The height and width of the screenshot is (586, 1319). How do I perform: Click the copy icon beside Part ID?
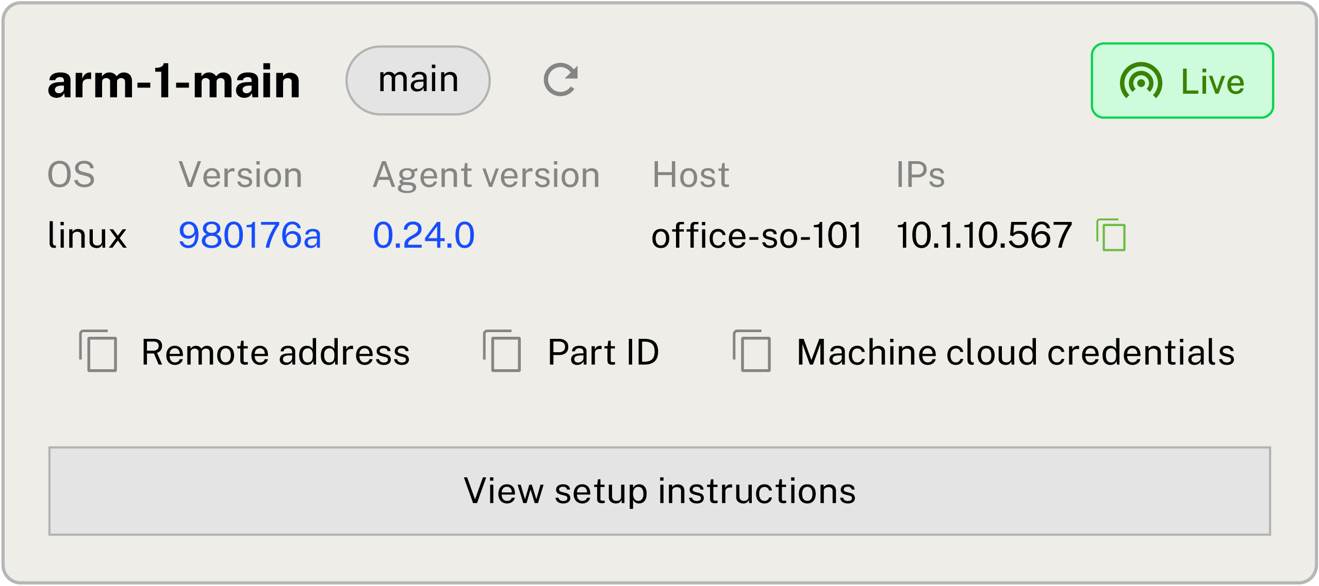tap(502, 351)
